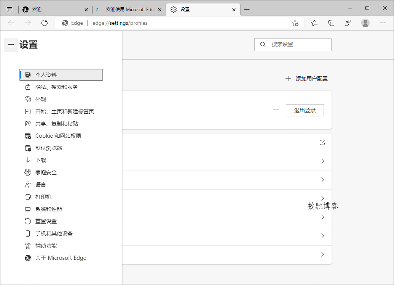Viewport: 394px width, 285px height.
Task: Close the 欢迎 tab
Action: coord(86,10)
